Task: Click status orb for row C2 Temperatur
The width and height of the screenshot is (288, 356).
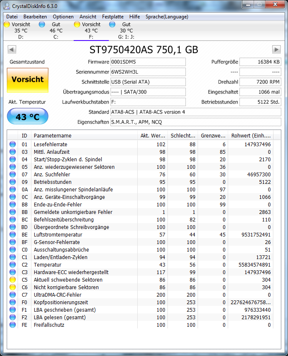Action: [13, 264]
